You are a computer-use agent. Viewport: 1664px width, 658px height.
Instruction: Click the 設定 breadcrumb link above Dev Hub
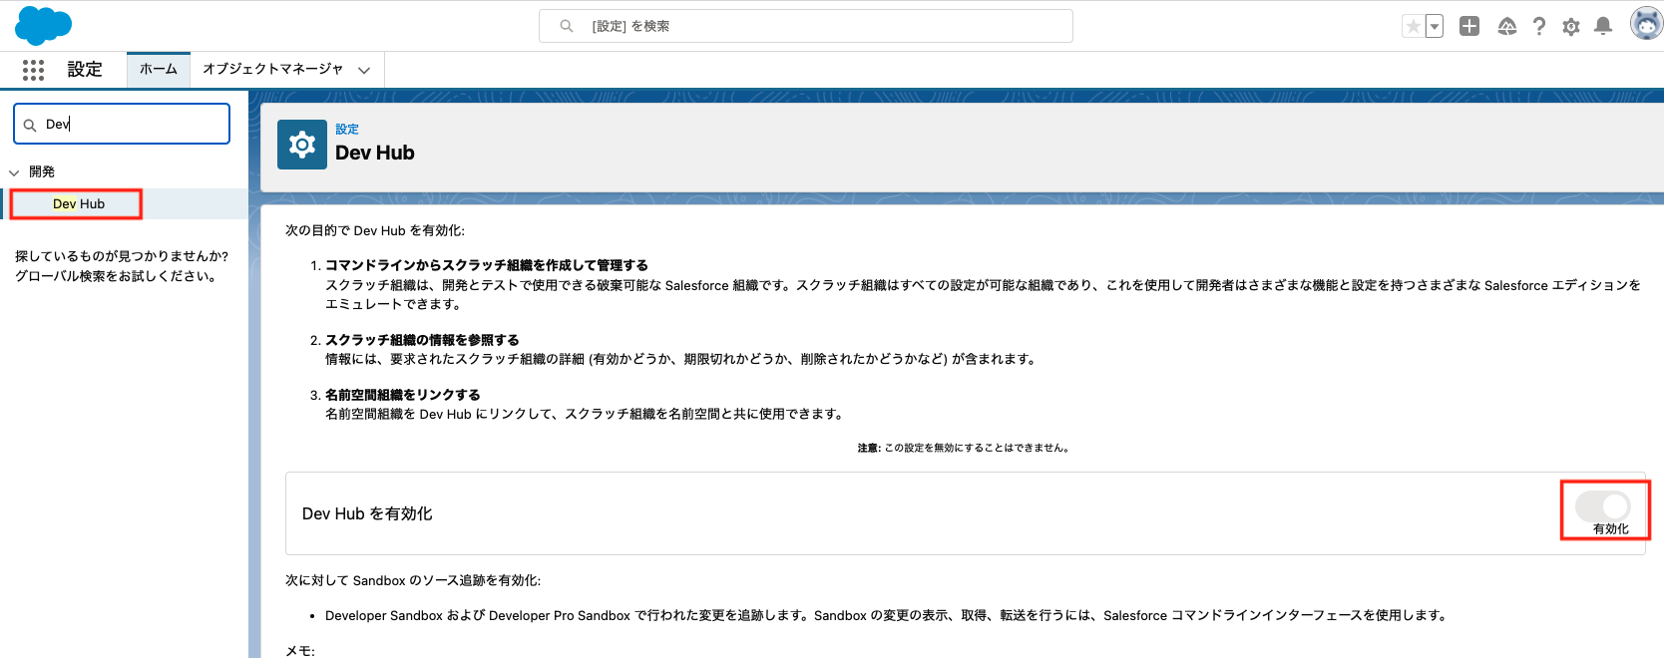[347, 130]
